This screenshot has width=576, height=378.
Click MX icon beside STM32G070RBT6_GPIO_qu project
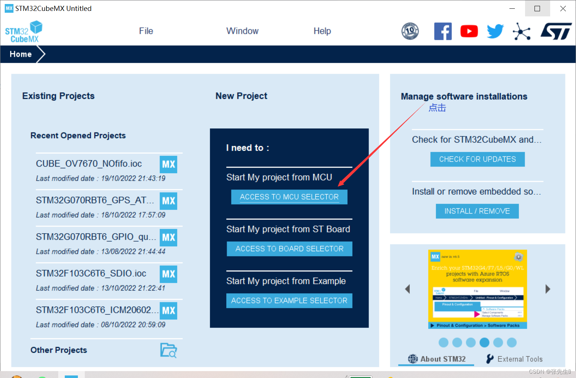168,238
